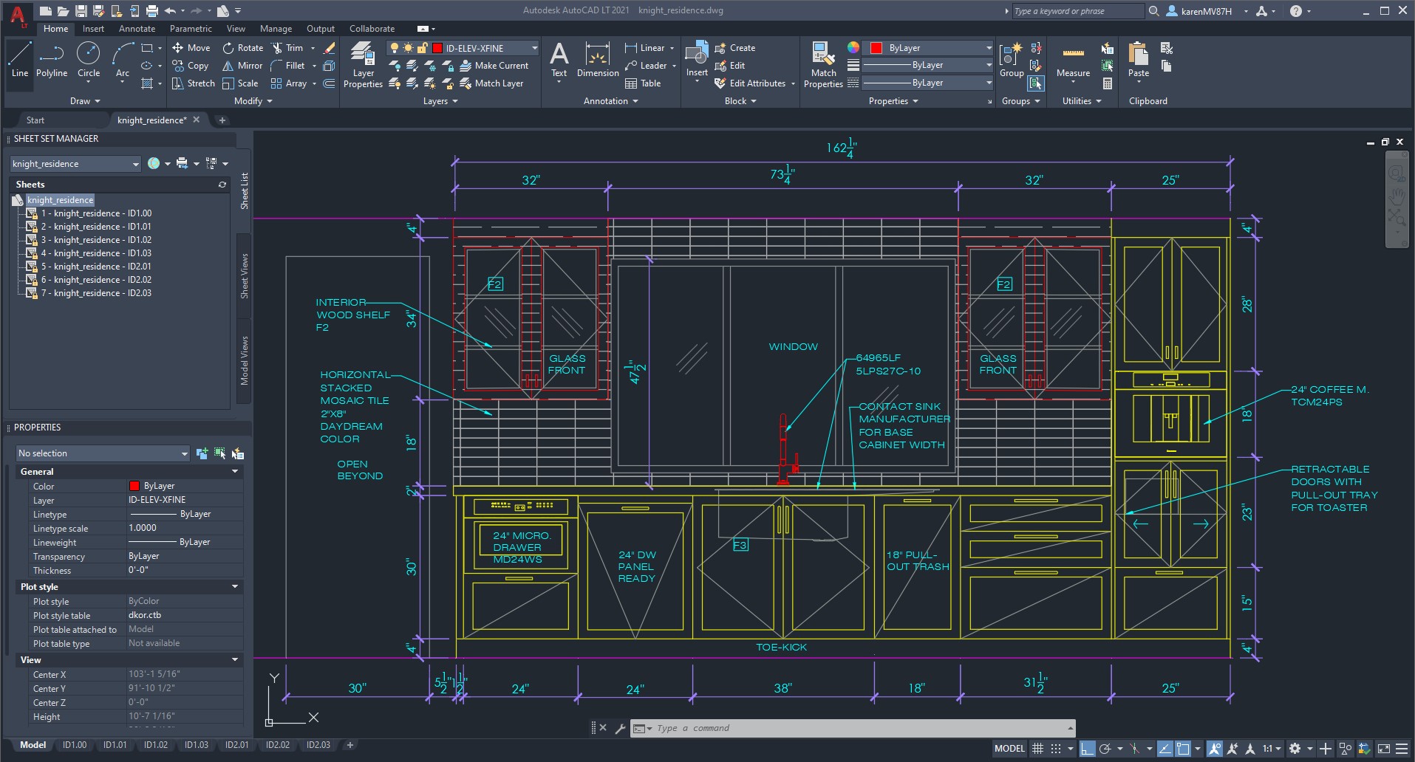The image size is (1415, 762).
Task: Click the Leader button
Action: pyautogui.click(x=647, y=66)
